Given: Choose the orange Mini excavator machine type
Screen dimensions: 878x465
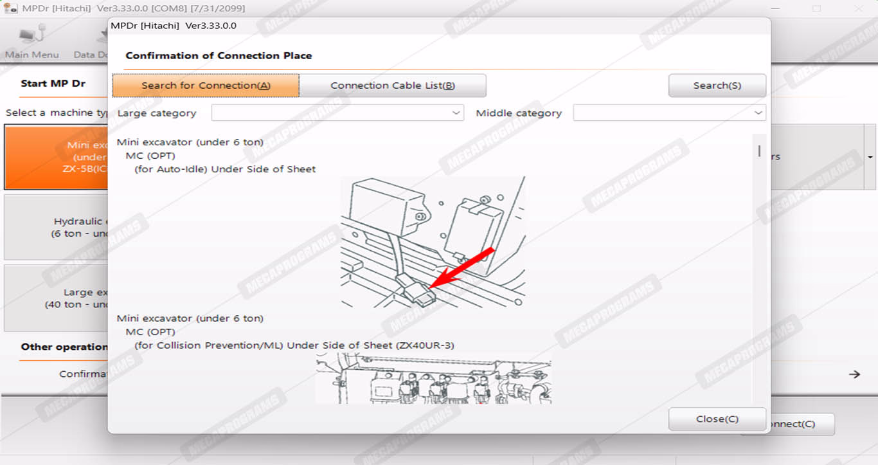Looking at the screenshot, I should pos(56,157).
